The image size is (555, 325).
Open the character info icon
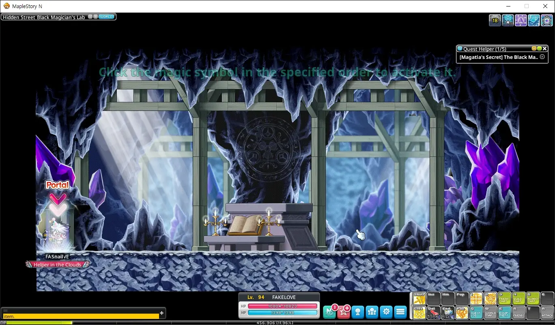(x=358, y=312)
